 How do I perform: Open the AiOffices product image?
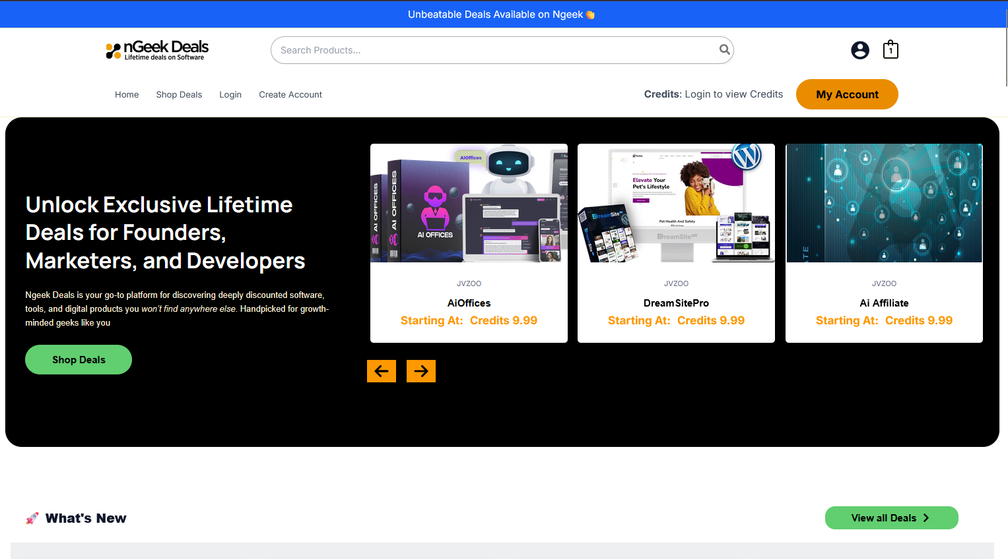469,203
